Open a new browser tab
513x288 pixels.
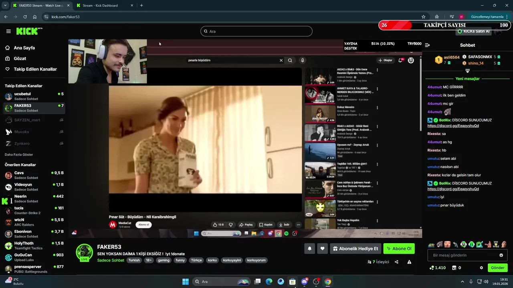(x=141, y=6)
